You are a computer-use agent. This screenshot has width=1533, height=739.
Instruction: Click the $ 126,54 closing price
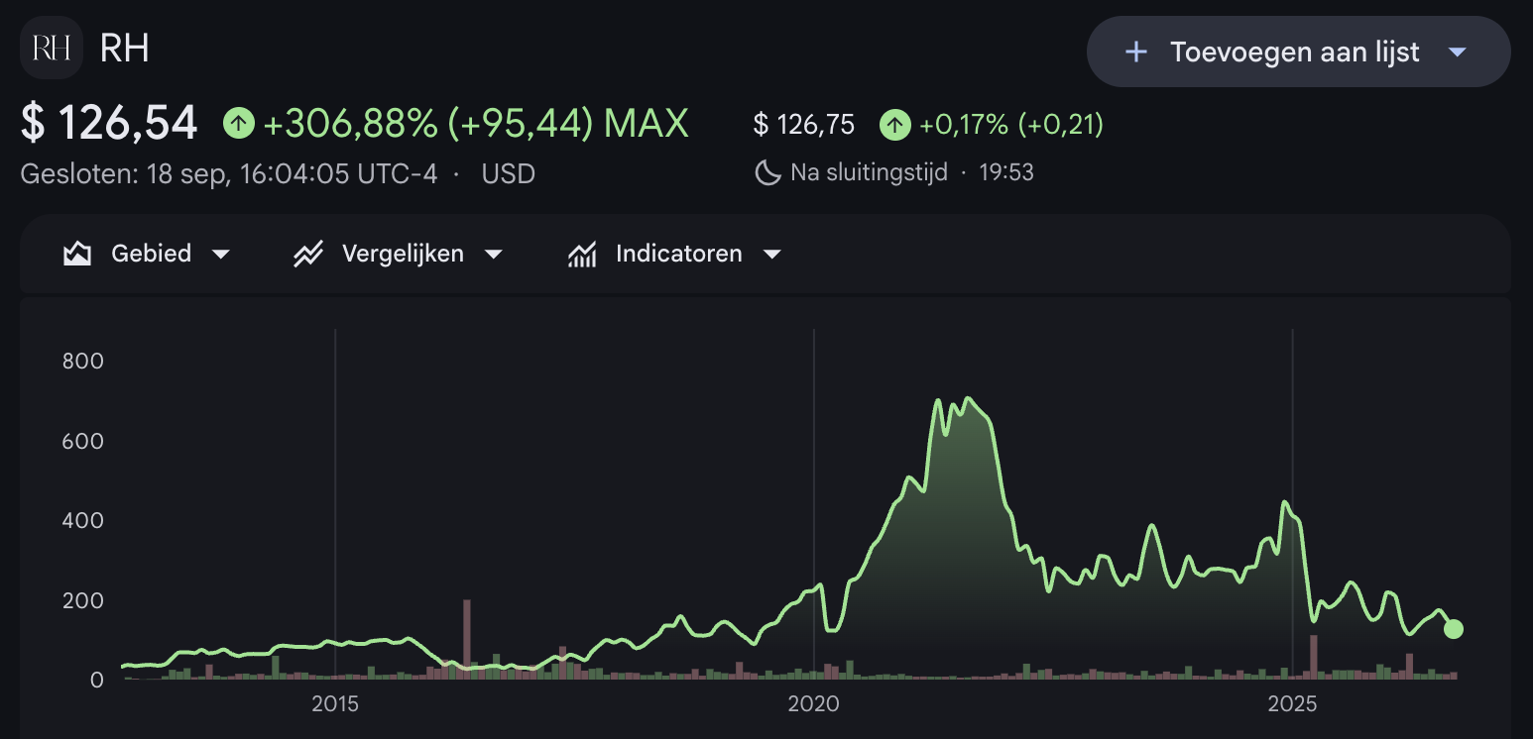[x=109, y=124]
